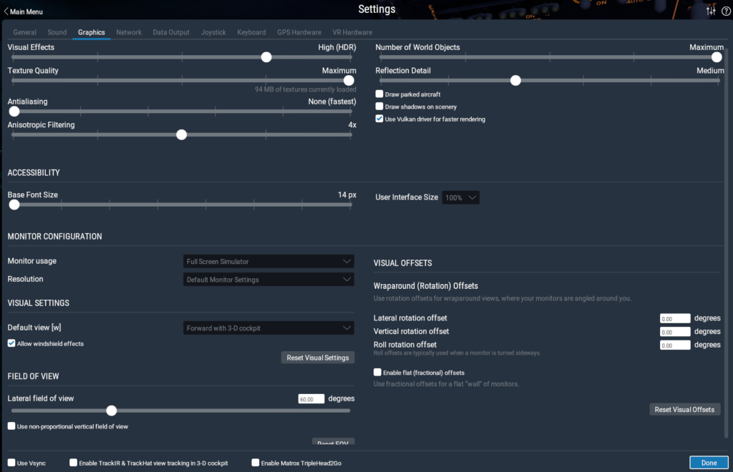This screenshot has width=733, height=472.
Task: Open the Default view dropdown
Action: (269, 328)
